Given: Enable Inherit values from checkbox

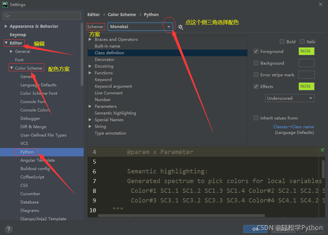Looking at the screenshot, I should [256, 118].
